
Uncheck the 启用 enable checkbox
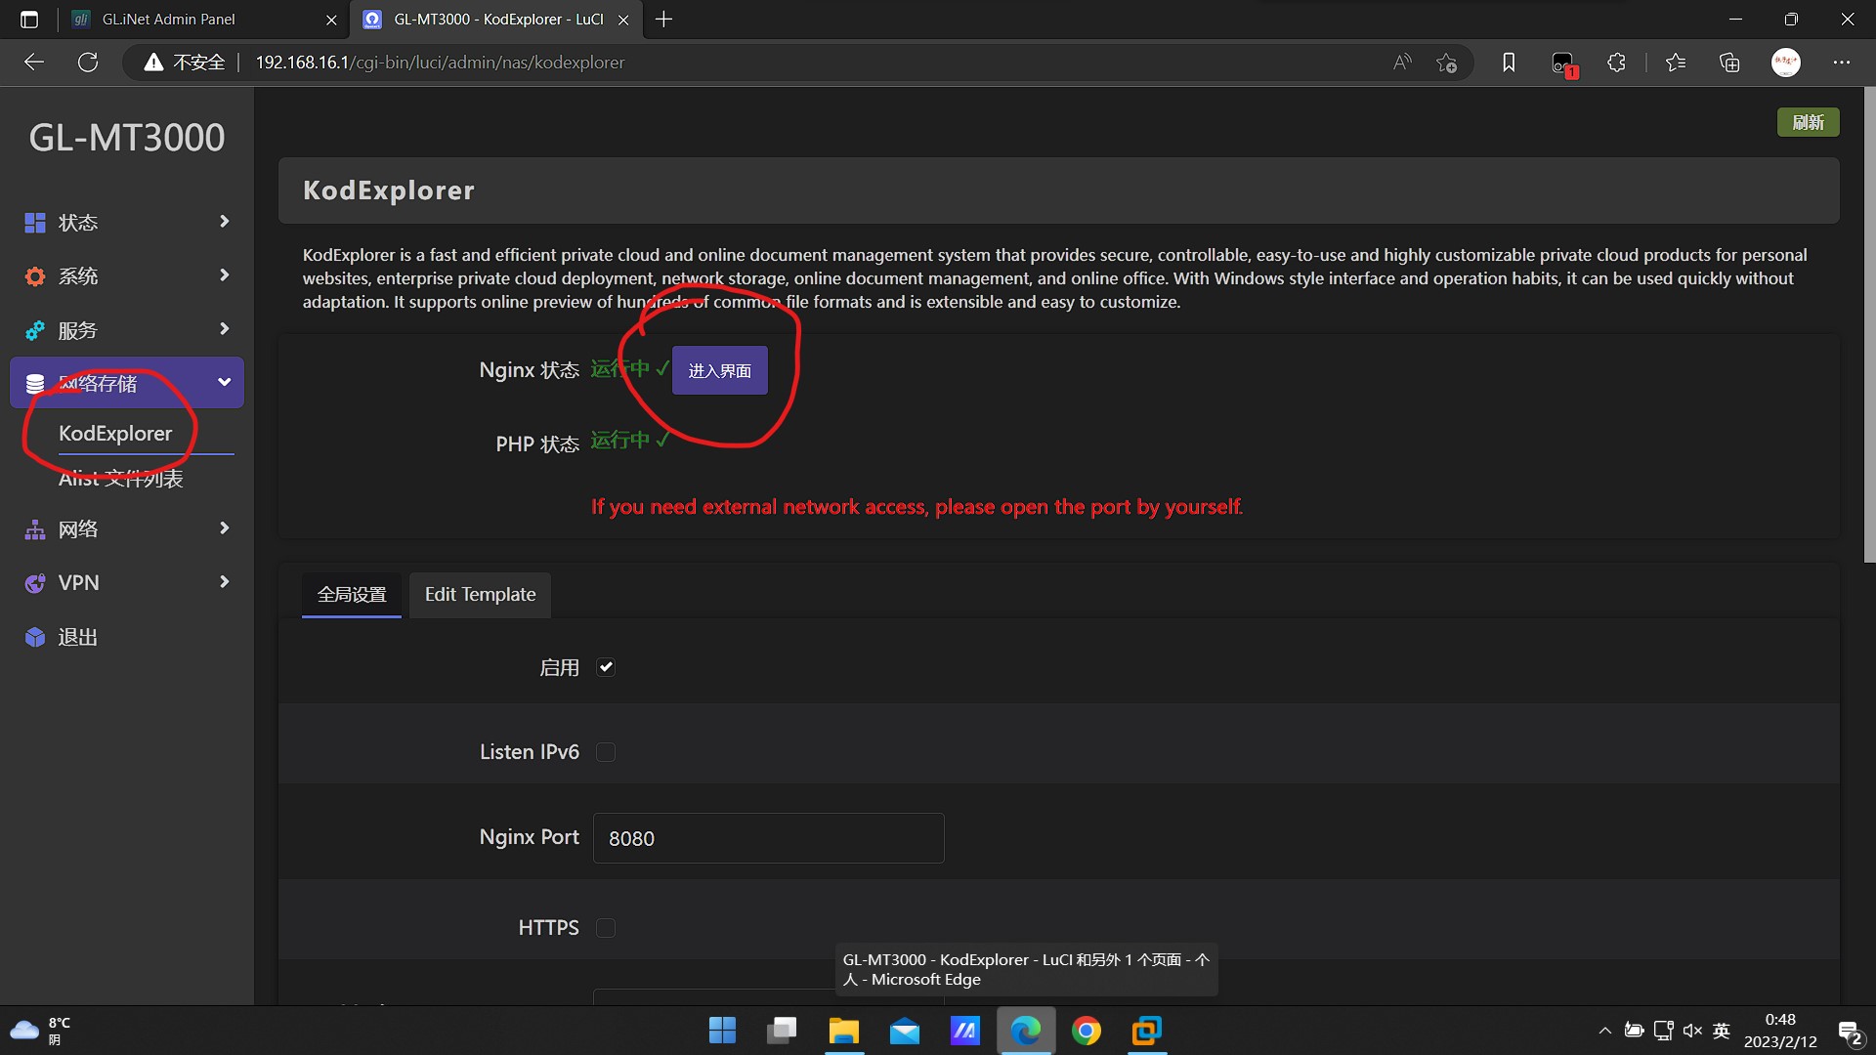[x=606, y=667]
